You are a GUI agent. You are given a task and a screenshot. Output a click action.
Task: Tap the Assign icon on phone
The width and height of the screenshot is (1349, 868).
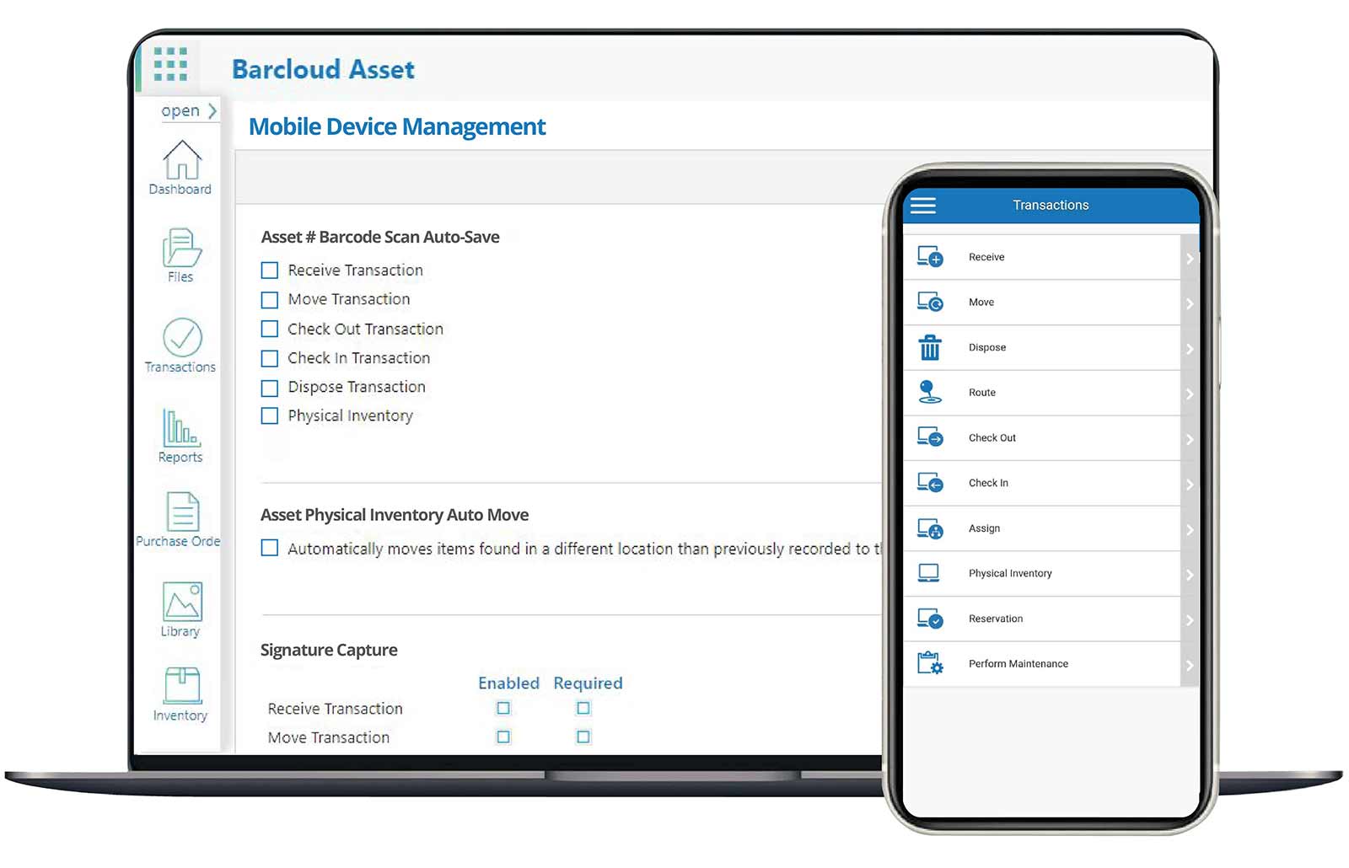[930, 528]
